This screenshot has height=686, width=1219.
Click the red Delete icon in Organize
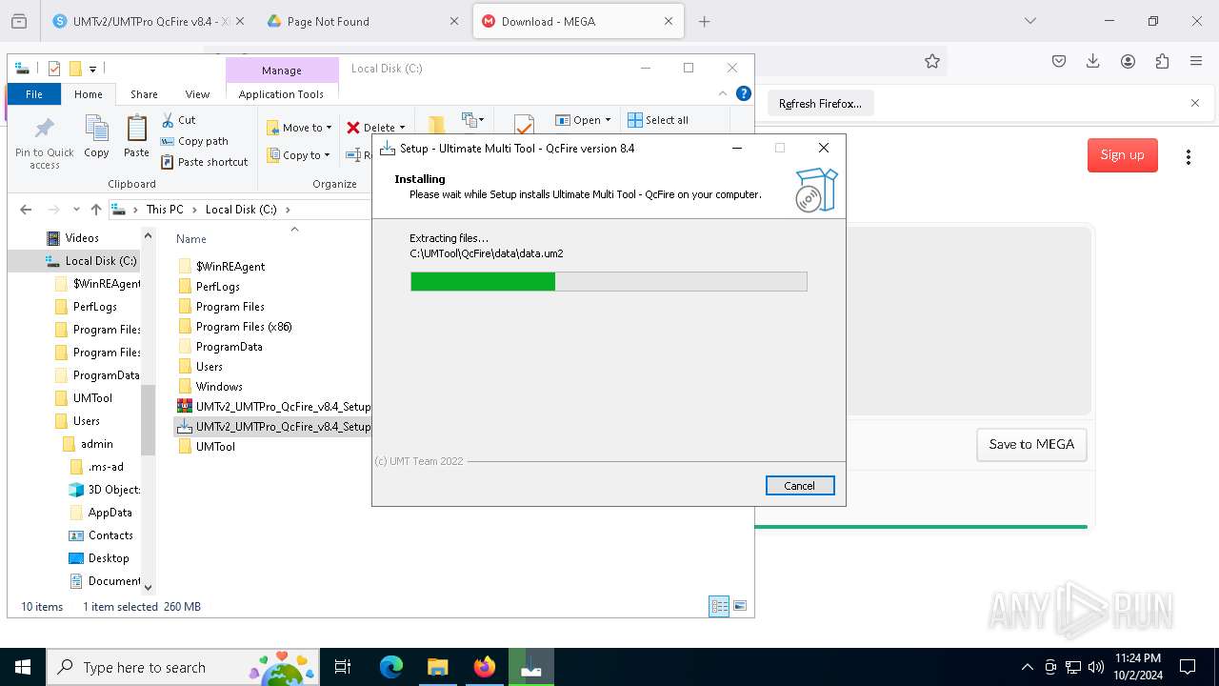click(353, 128)
